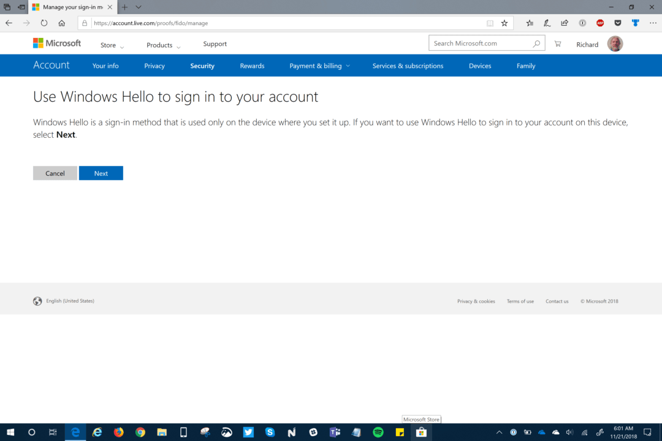Save the page to Pocket
Viewport: 662px width, 441px height.
click(617, 23)
